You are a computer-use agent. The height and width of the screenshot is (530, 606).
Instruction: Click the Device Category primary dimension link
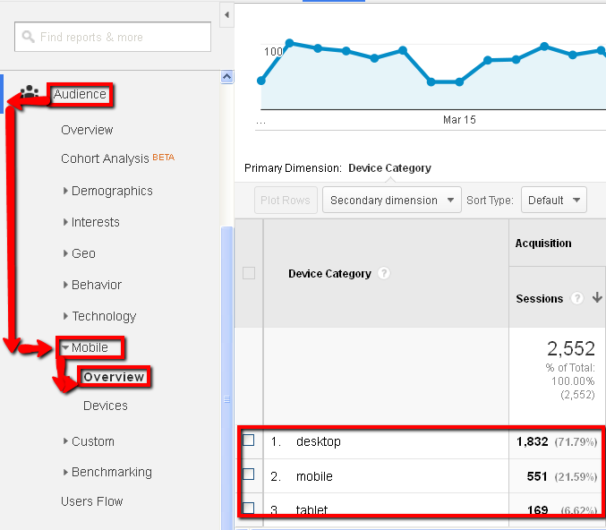(389, 168)
